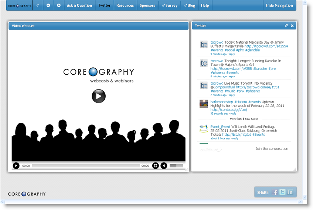Share on Facebook via the share bar icon
The image size is (313, 210).
pos(275,192)
